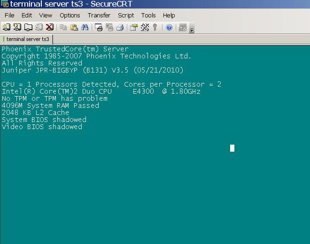This screenshot has height=244, width=310.
Task: Open the View menu
Action: coord(46,15)
